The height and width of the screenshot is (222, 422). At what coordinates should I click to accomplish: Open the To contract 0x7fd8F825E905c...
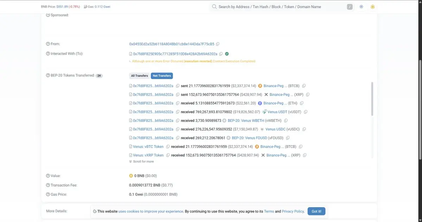click(175, 54)
